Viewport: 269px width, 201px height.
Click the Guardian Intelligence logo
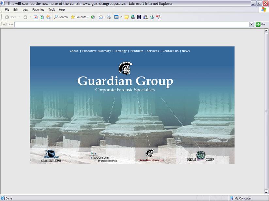(x=51, y=156)
